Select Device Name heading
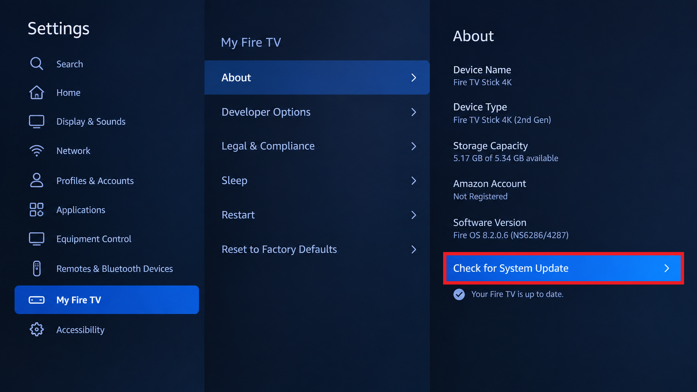 coord(482,70)
